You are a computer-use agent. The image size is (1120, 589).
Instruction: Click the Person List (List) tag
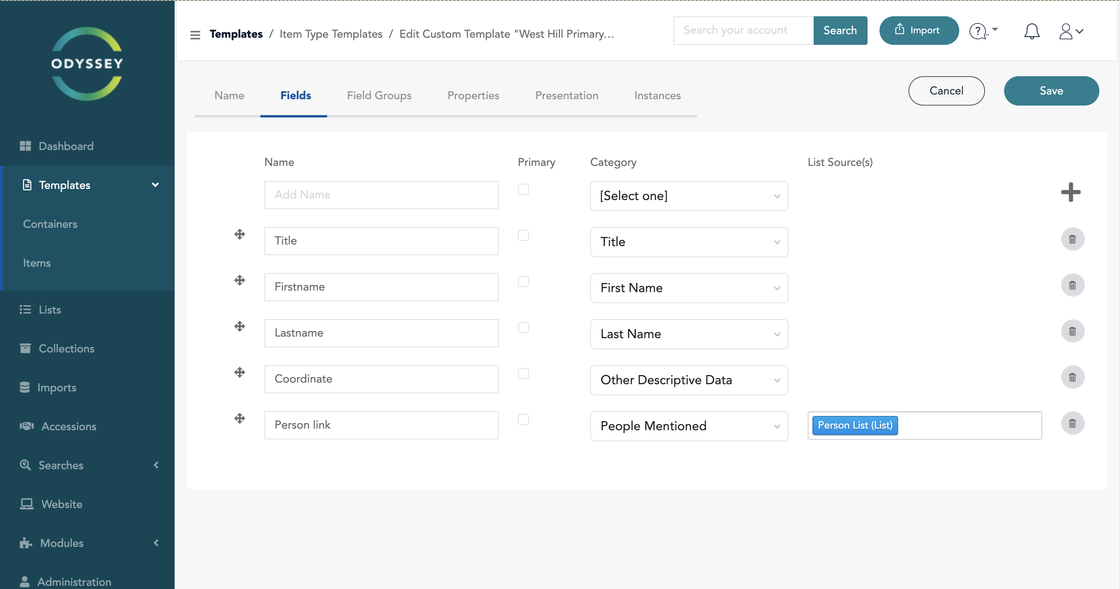click(x=854, y=425)
